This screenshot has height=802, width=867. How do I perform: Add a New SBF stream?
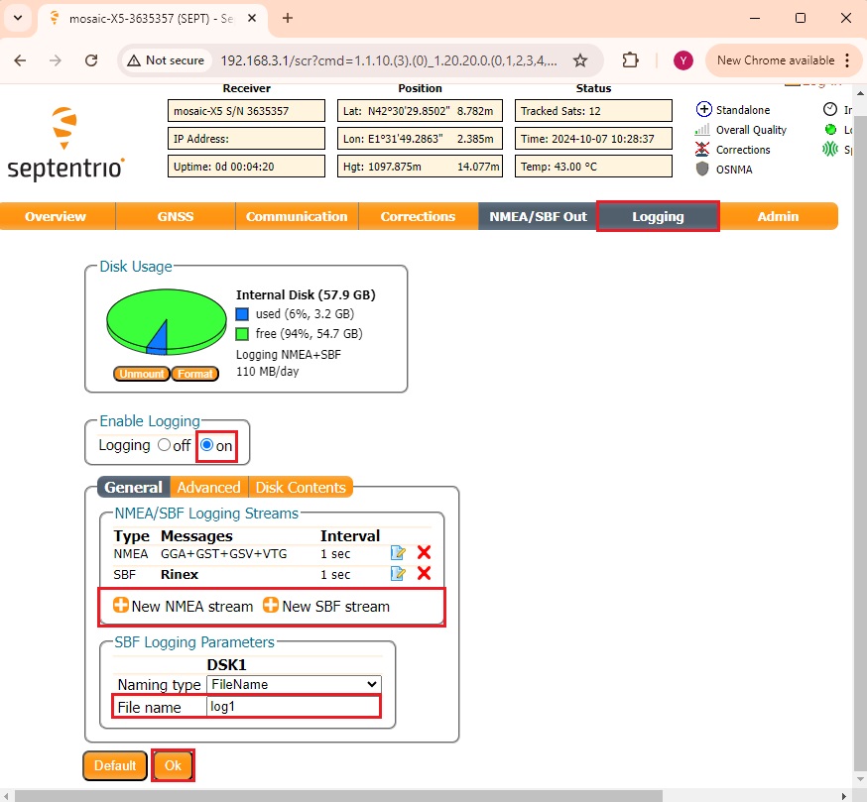pos(326,606)
